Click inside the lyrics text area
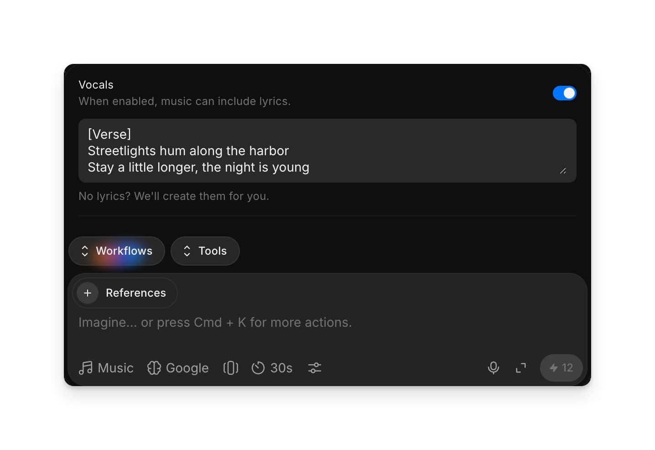Image resolution: width=655 pixels, height=450 pixels. point(327,151)
